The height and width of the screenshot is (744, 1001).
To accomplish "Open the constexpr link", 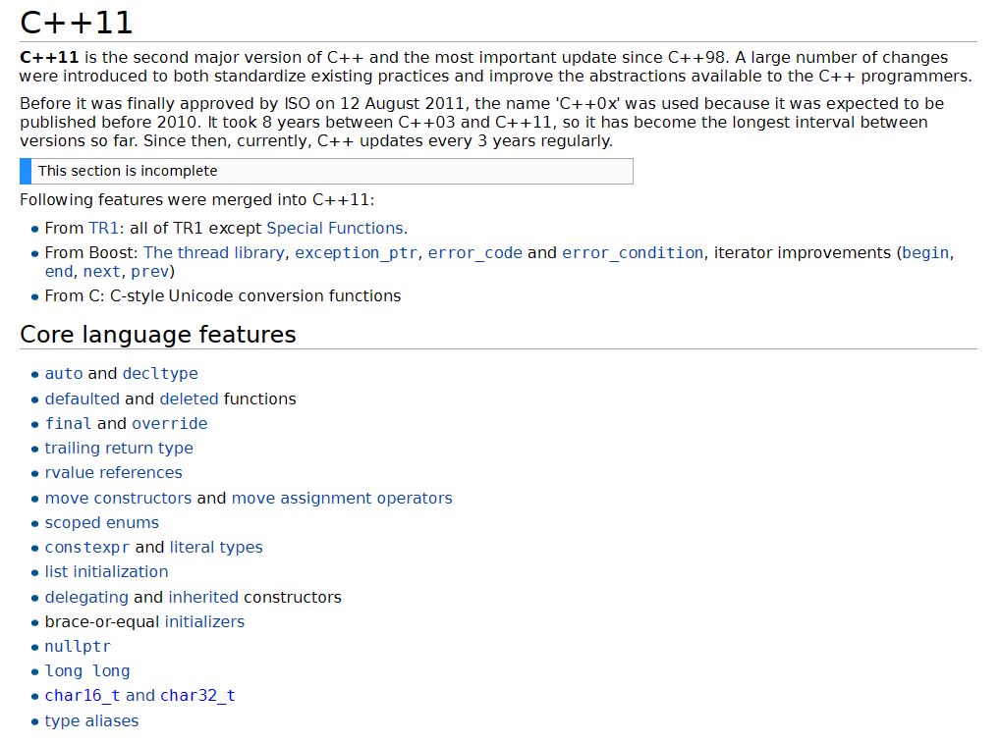I will 87,548.
